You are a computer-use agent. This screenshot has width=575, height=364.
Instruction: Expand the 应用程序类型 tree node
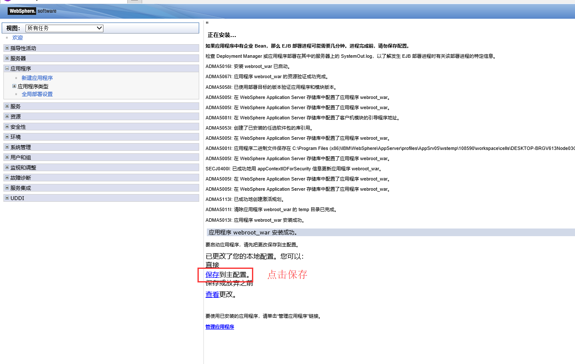(x=14, y=86)
